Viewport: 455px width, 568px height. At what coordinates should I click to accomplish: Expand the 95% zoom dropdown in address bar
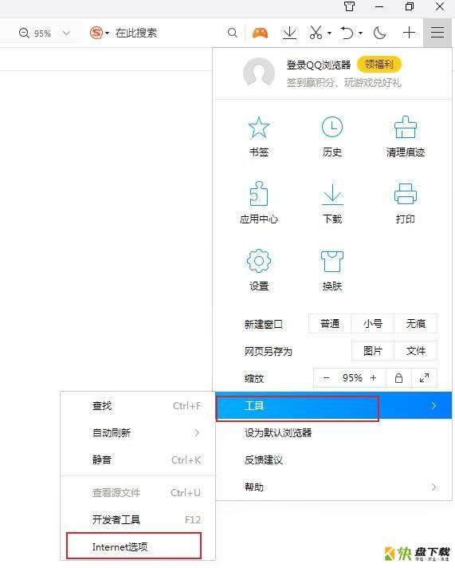tap(66, 34)
